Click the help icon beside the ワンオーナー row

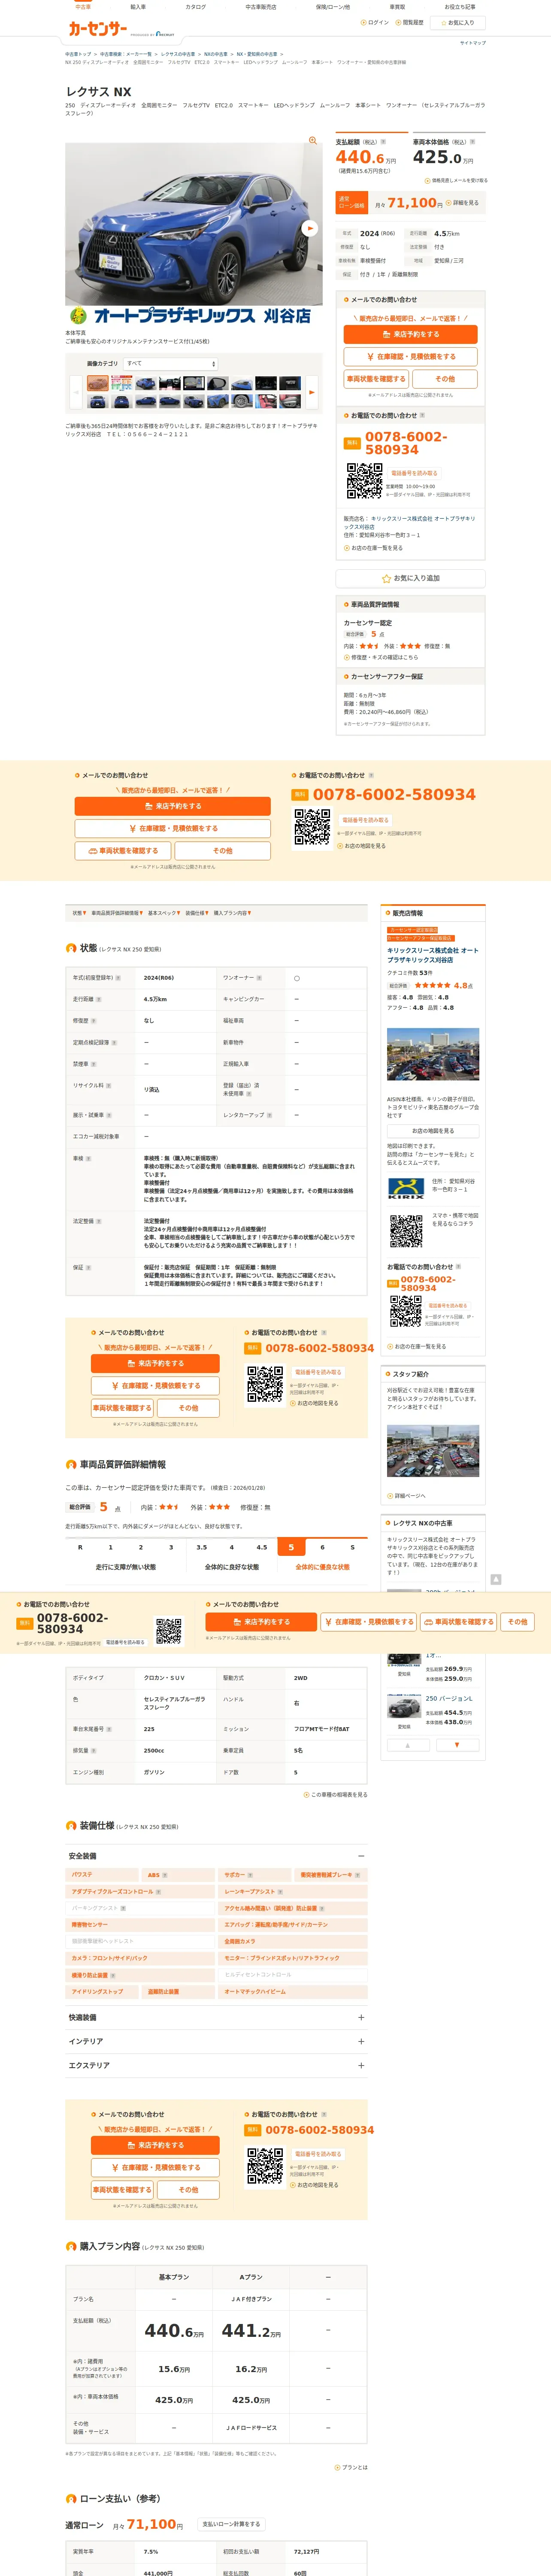(x=259, y=978)
